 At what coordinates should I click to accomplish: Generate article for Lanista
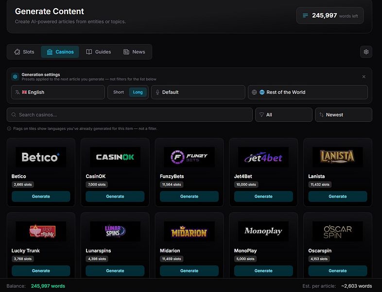point(338,197)
